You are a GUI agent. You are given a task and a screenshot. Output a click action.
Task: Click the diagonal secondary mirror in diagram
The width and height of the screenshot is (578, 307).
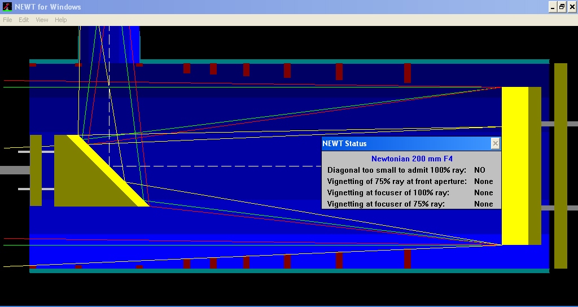point(108,170)
